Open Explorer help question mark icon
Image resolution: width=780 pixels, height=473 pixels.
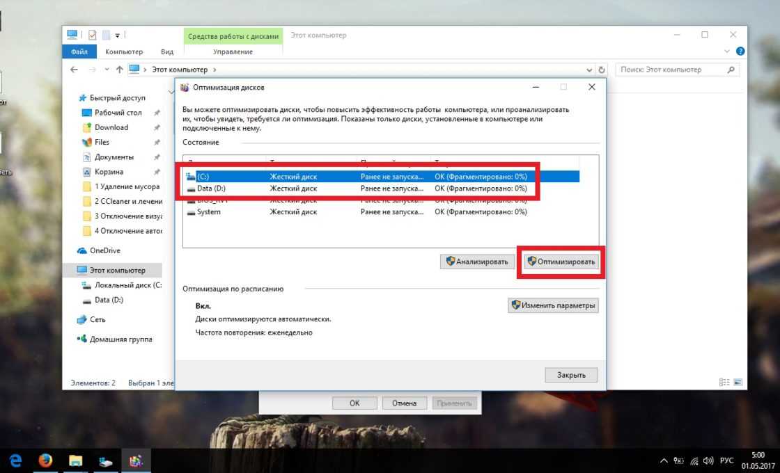740,51
